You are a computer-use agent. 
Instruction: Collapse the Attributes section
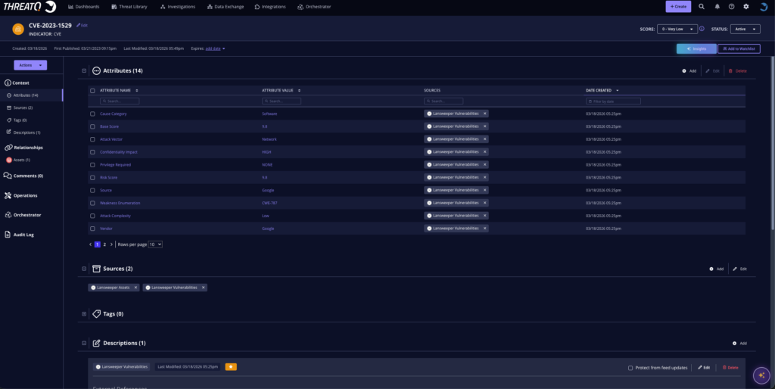coord(84,70)
